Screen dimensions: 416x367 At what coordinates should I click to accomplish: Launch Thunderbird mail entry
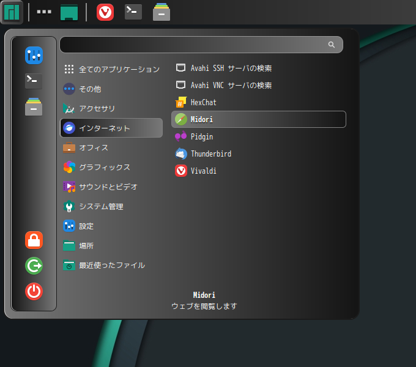click(259, 154)
